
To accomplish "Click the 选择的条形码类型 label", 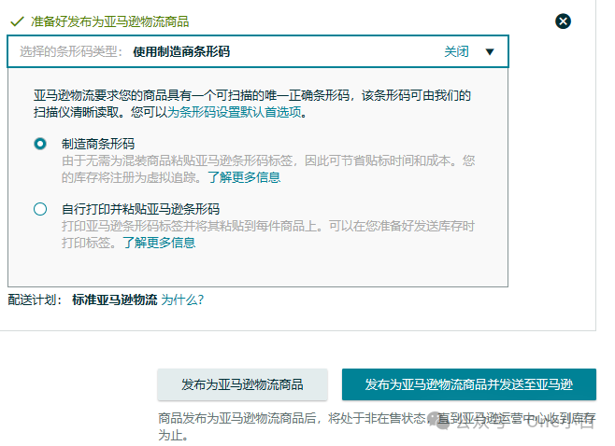I will click(x=71, y=51).
